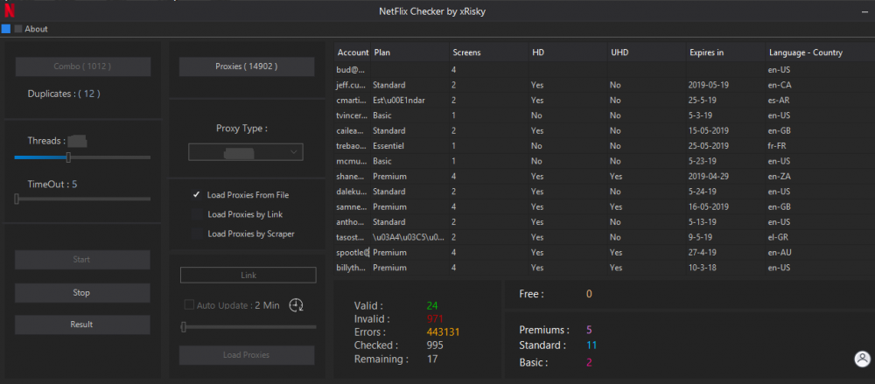This screenshot has width=875, height=384.
Task: Click the Proxies ( 14902 ) button
Action: [246, 66]
